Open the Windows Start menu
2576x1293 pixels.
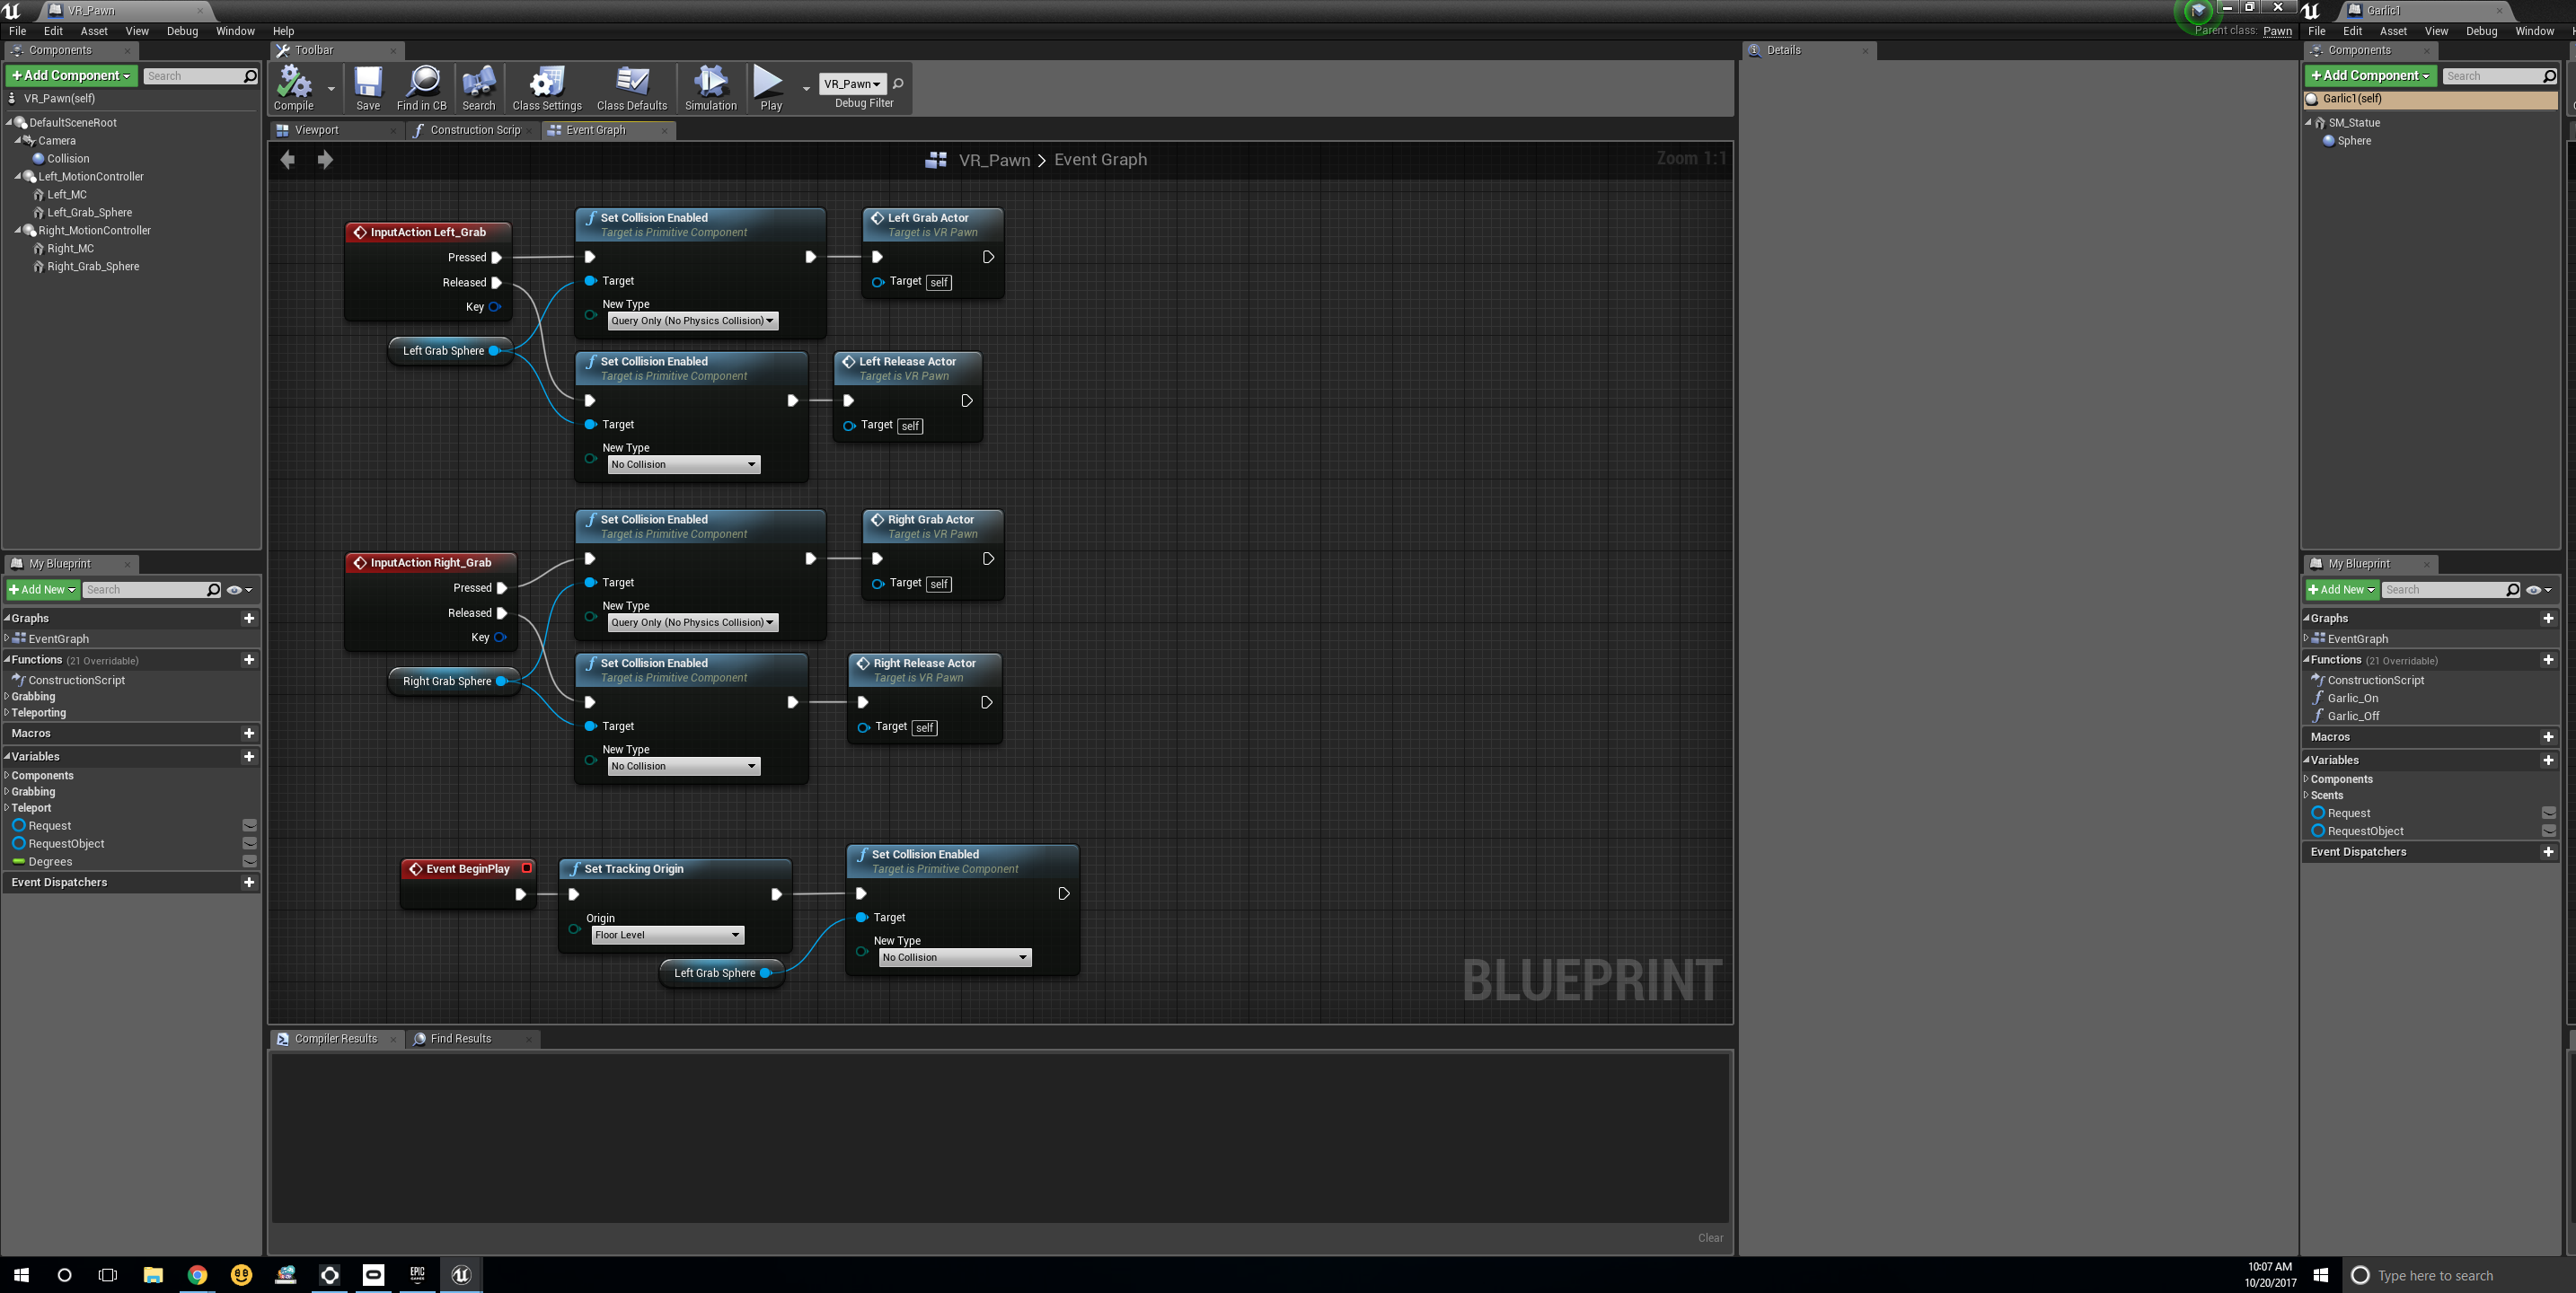coord(21,1274)
